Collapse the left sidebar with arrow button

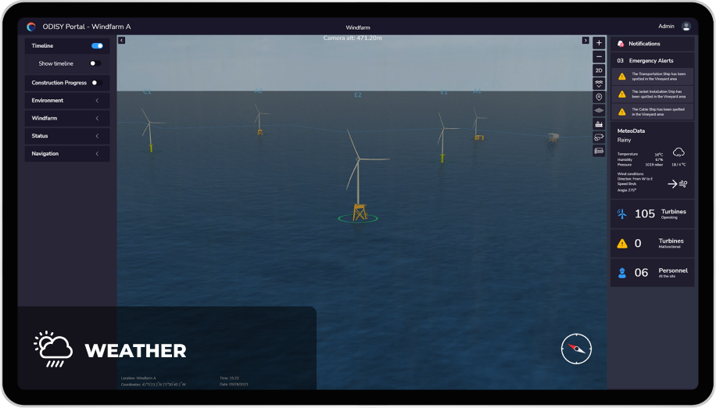coord(121,41)
